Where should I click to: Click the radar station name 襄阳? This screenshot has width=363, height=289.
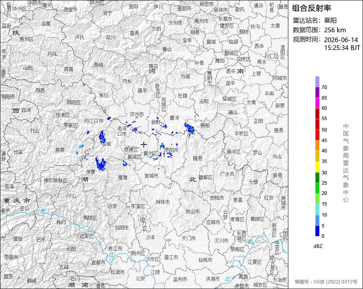coord(330,20)
